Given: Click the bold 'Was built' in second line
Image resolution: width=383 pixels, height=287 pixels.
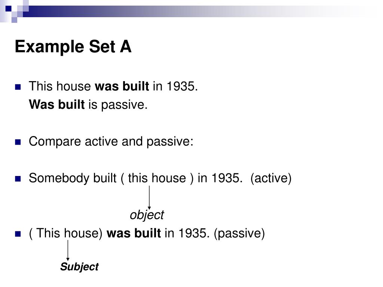Looking at the screenshot, I should pyautogui.click(x=57, y=105).
